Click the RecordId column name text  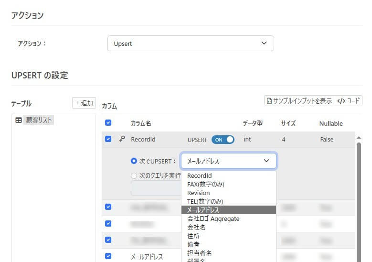tap(143, 140)
